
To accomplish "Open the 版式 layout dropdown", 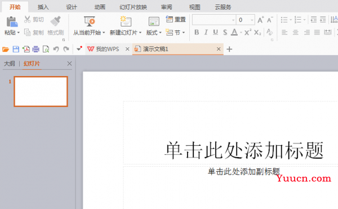I will click(160, 33).
